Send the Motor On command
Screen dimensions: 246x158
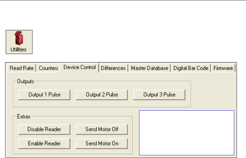click(x=102, y=143)
